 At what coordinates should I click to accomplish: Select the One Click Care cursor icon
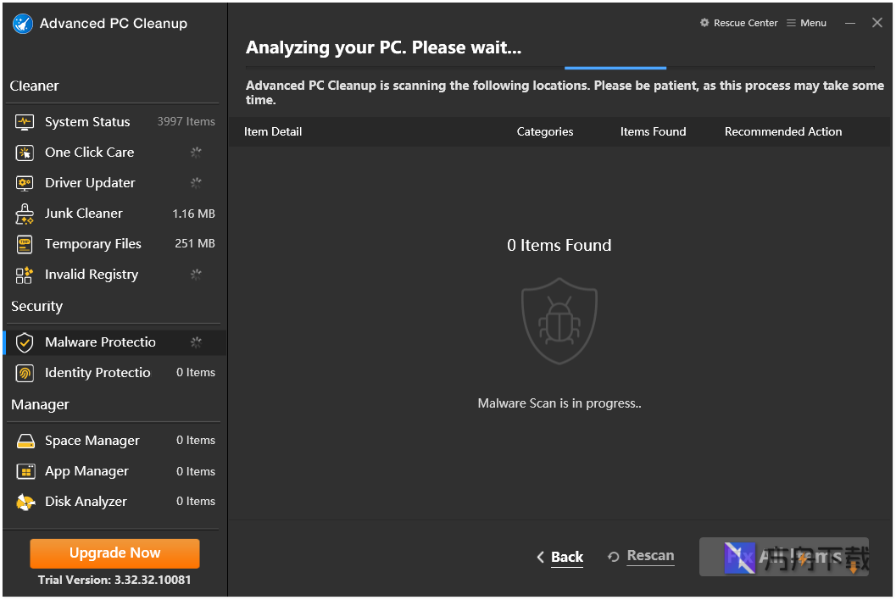pos(25,153)
